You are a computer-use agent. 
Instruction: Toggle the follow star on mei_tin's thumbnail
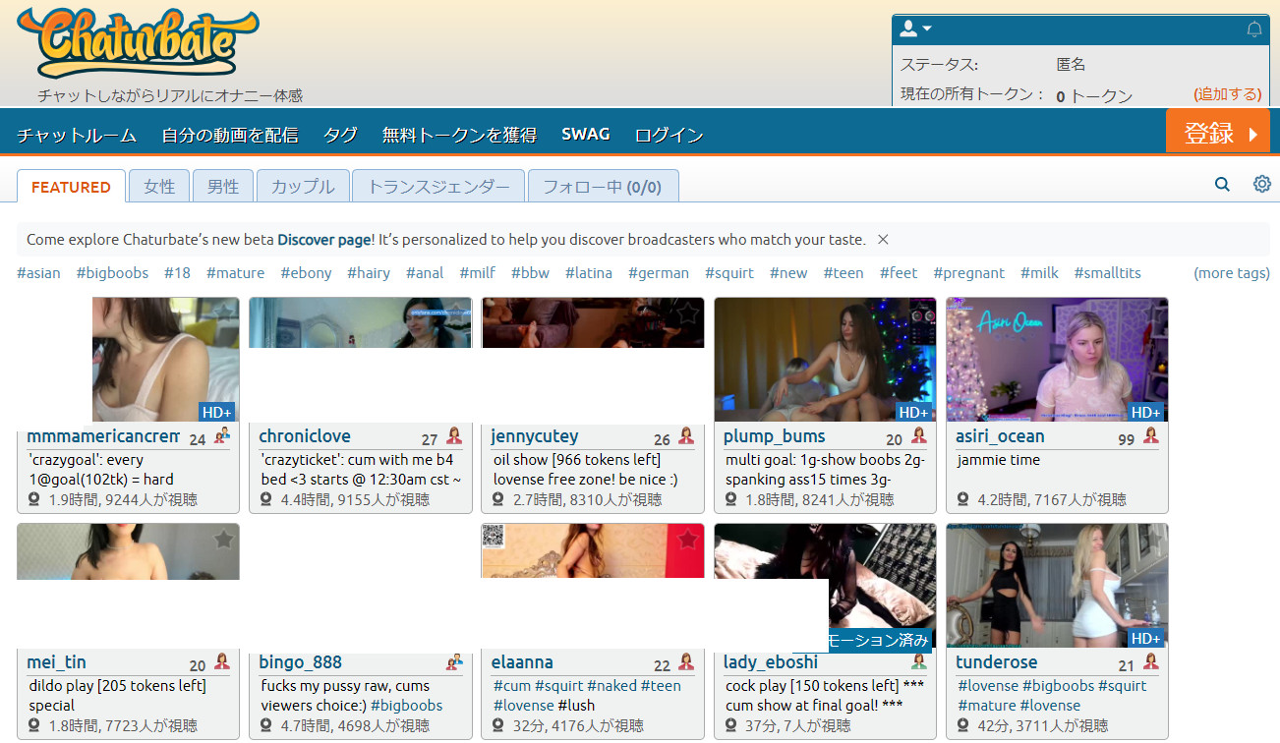tap(223, 540)
